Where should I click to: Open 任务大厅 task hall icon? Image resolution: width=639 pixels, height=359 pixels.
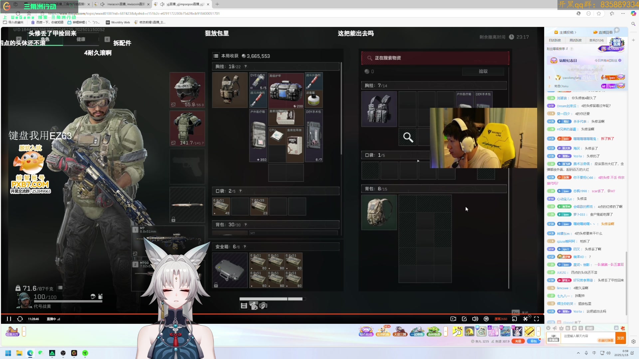[x=12, y=331]
